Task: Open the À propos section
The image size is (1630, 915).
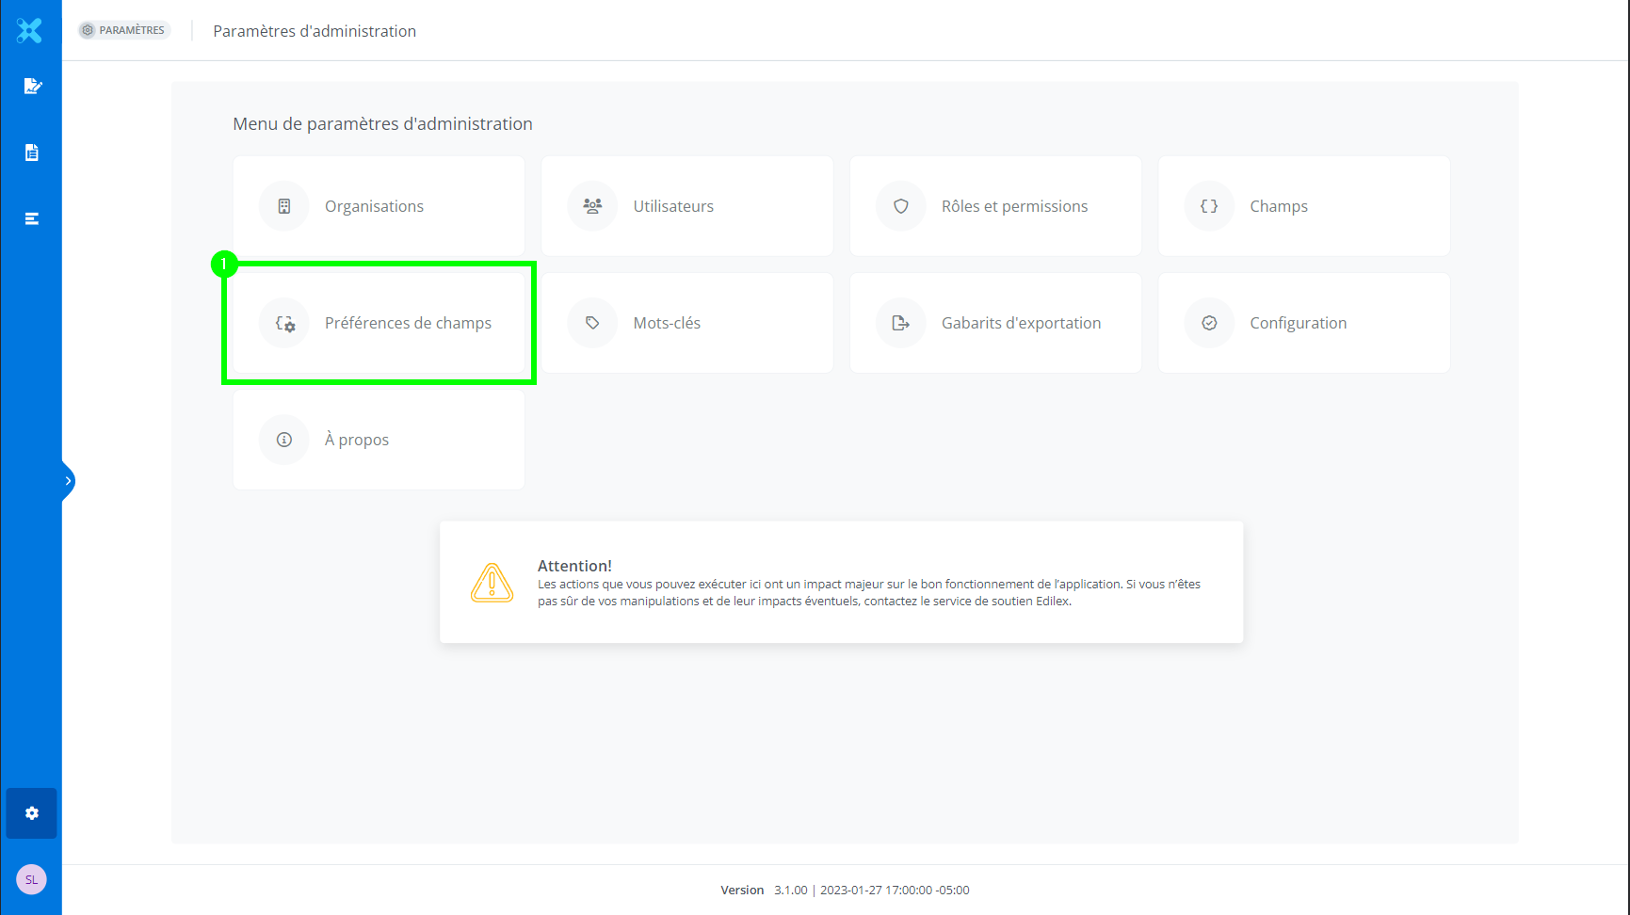Action: coord(379,440)
